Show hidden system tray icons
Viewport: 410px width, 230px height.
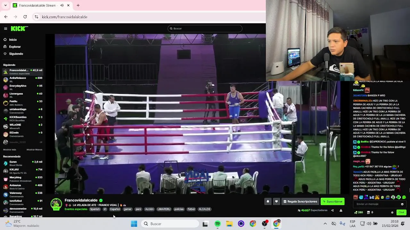pos(325,224)
